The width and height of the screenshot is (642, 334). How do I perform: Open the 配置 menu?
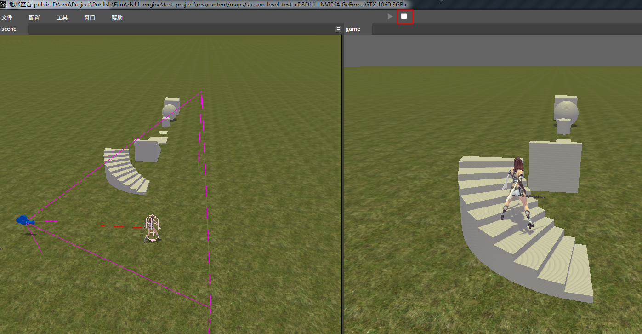[x=34, y=17]
